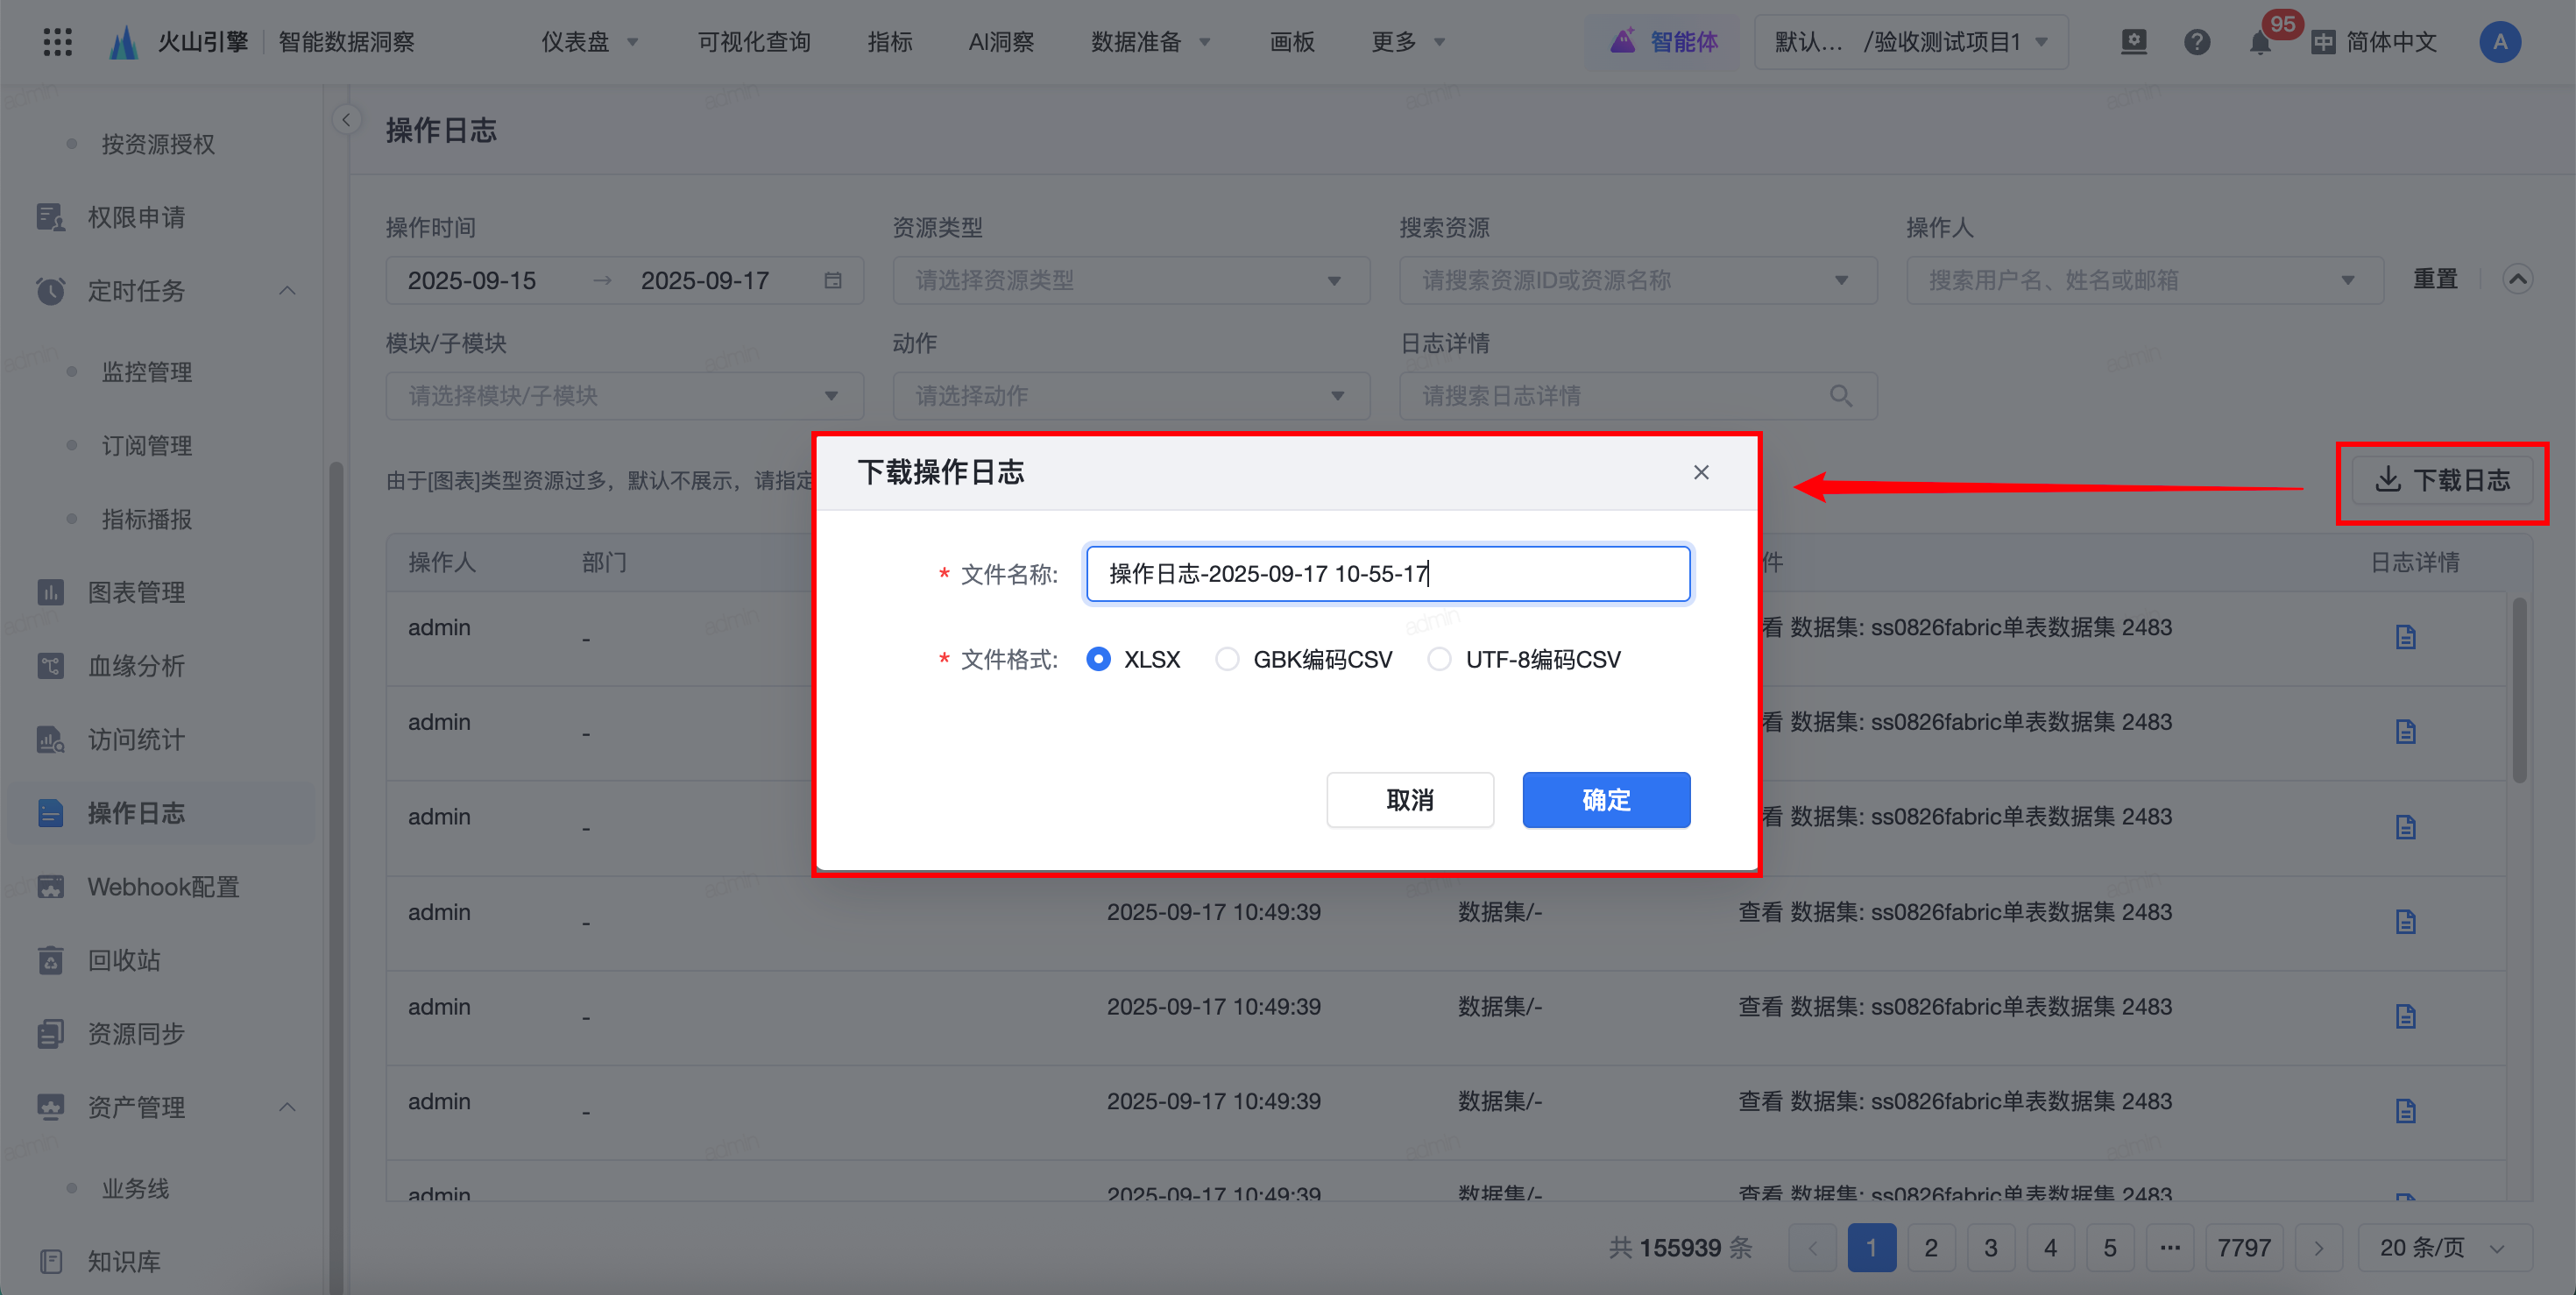2576x1295 pixels.
Task: Click the calendar icon in date range
Action: pos(832,281)
